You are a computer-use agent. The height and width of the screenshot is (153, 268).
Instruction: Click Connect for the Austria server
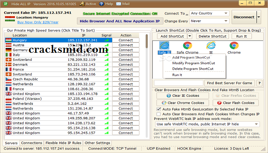click(x=126, y=45)
